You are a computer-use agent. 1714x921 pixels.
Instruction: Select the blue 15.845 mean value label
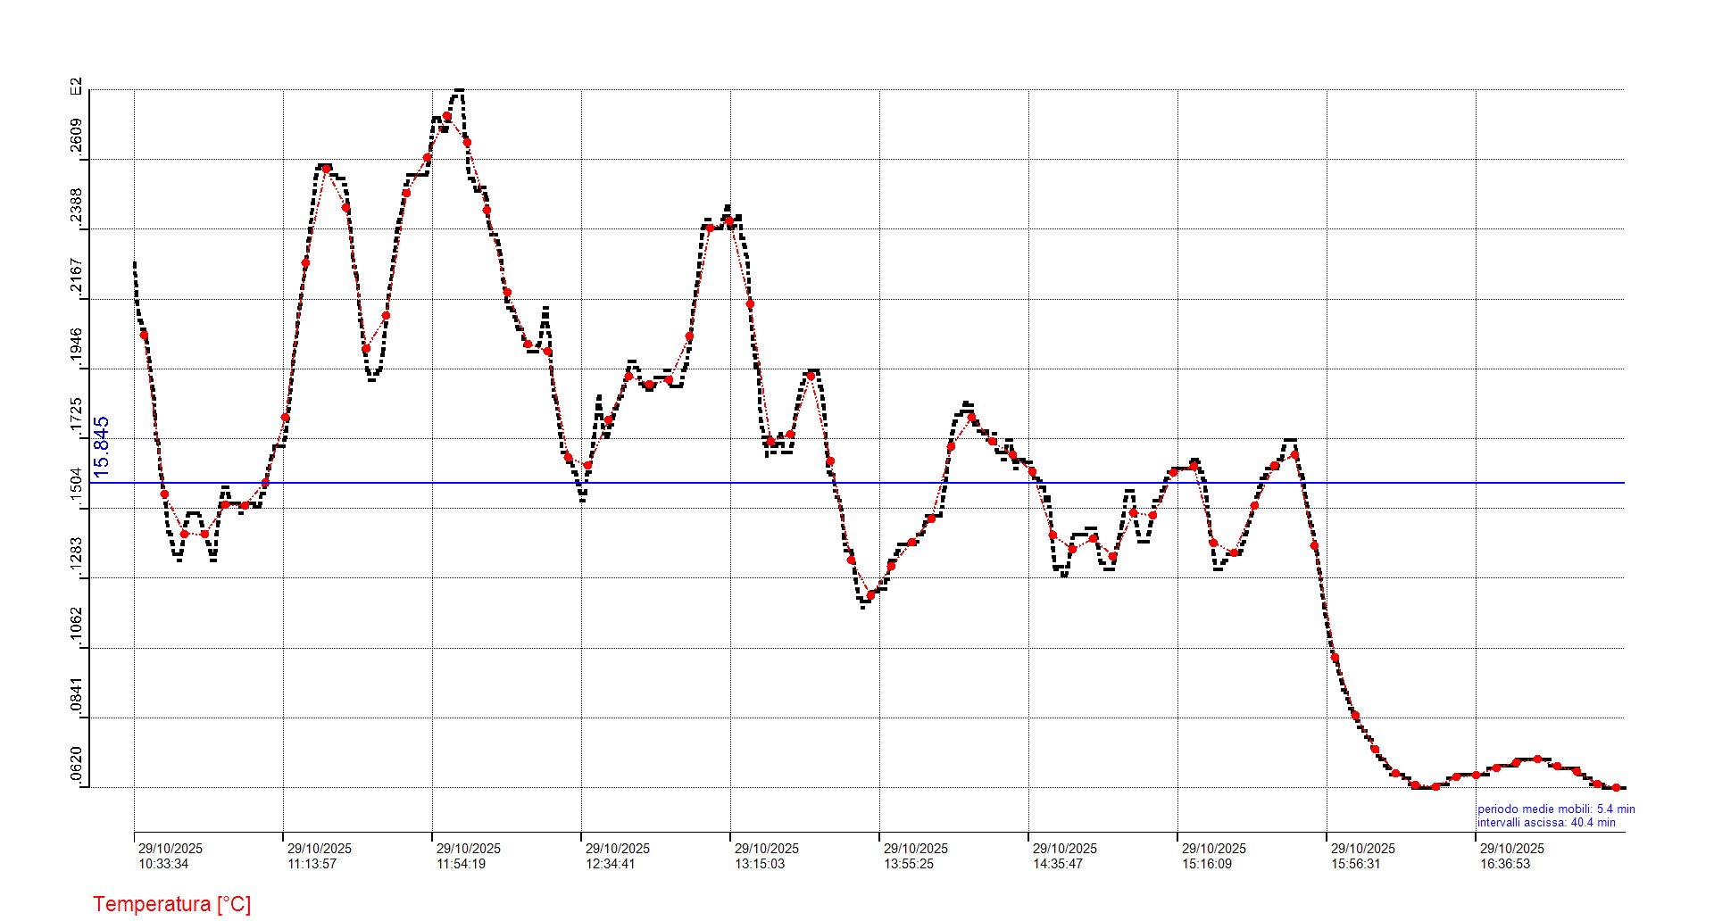tap(102, 447)
